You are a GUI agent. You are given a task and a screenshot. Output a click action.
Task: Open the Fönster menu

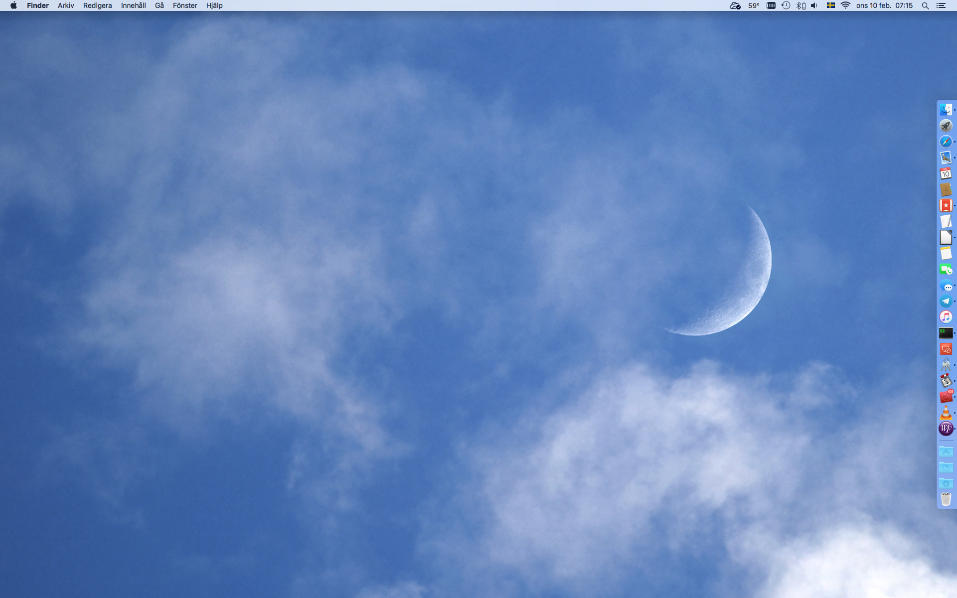tap(185, 5)
